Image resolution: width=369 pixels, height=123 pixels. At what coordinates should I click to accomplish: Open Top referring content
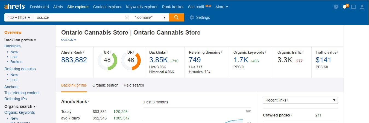click(22, 93)
